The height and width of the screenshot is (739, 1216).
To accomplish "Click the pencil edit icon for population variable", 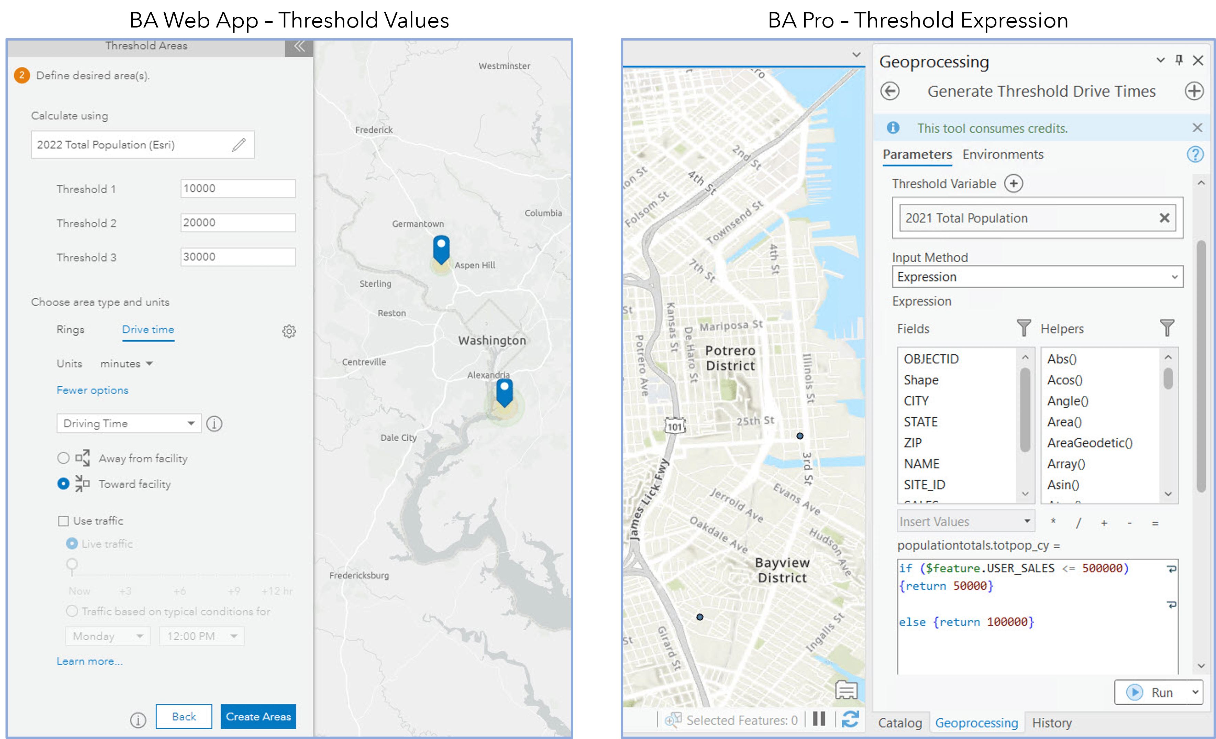I will (x=239, y=145).
